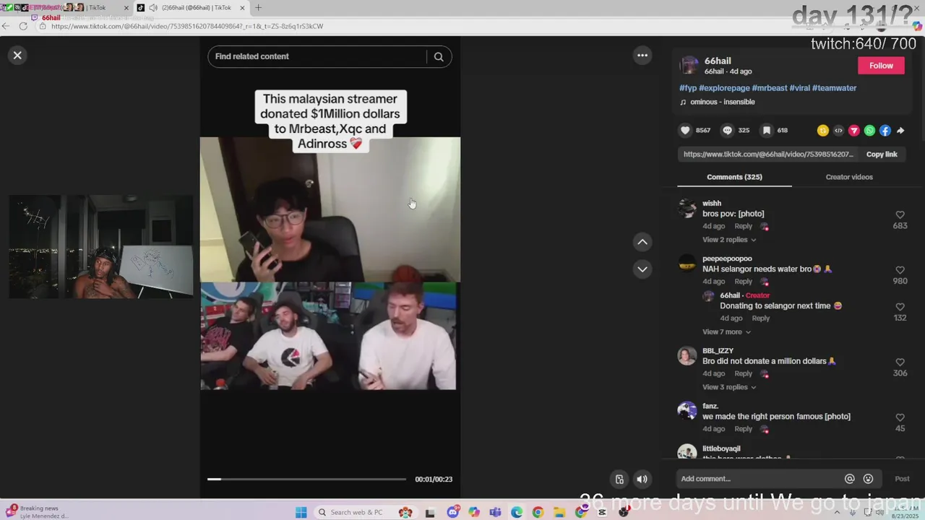Go to next video with down chevron
Image resolution: width=925 pixels, height=520 pixels.
642,269
